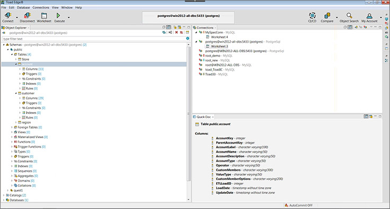390x209 pixels.
Task: Click the Object Explorer vertical scrollbar
Action: (188, 113)
